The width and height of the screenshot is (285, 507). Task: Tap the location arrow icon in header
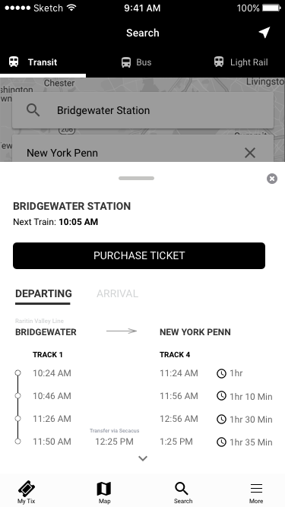[x=264, y=33]
